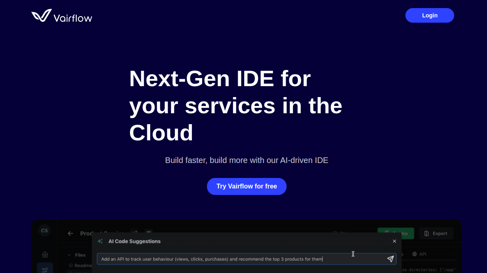
Task: Click the back arrow beside the project name
Action: (71, 233)
